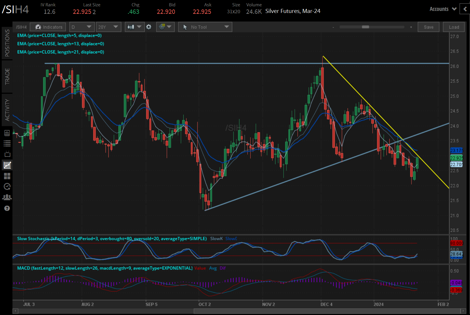Click the Save chart button

[x=429, y=27]
